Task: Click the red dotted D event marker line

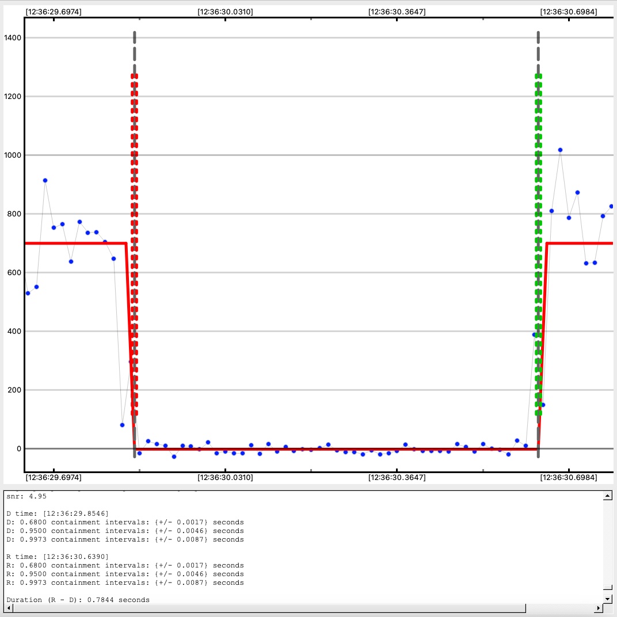Action: tap(134, 244)
